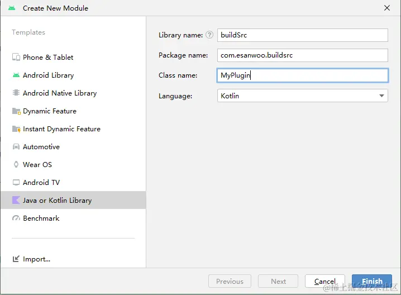Image resolution: width=401 pixels, height=295 pixels.
Task: Click the Cancel button
Action: coord(325,281)
